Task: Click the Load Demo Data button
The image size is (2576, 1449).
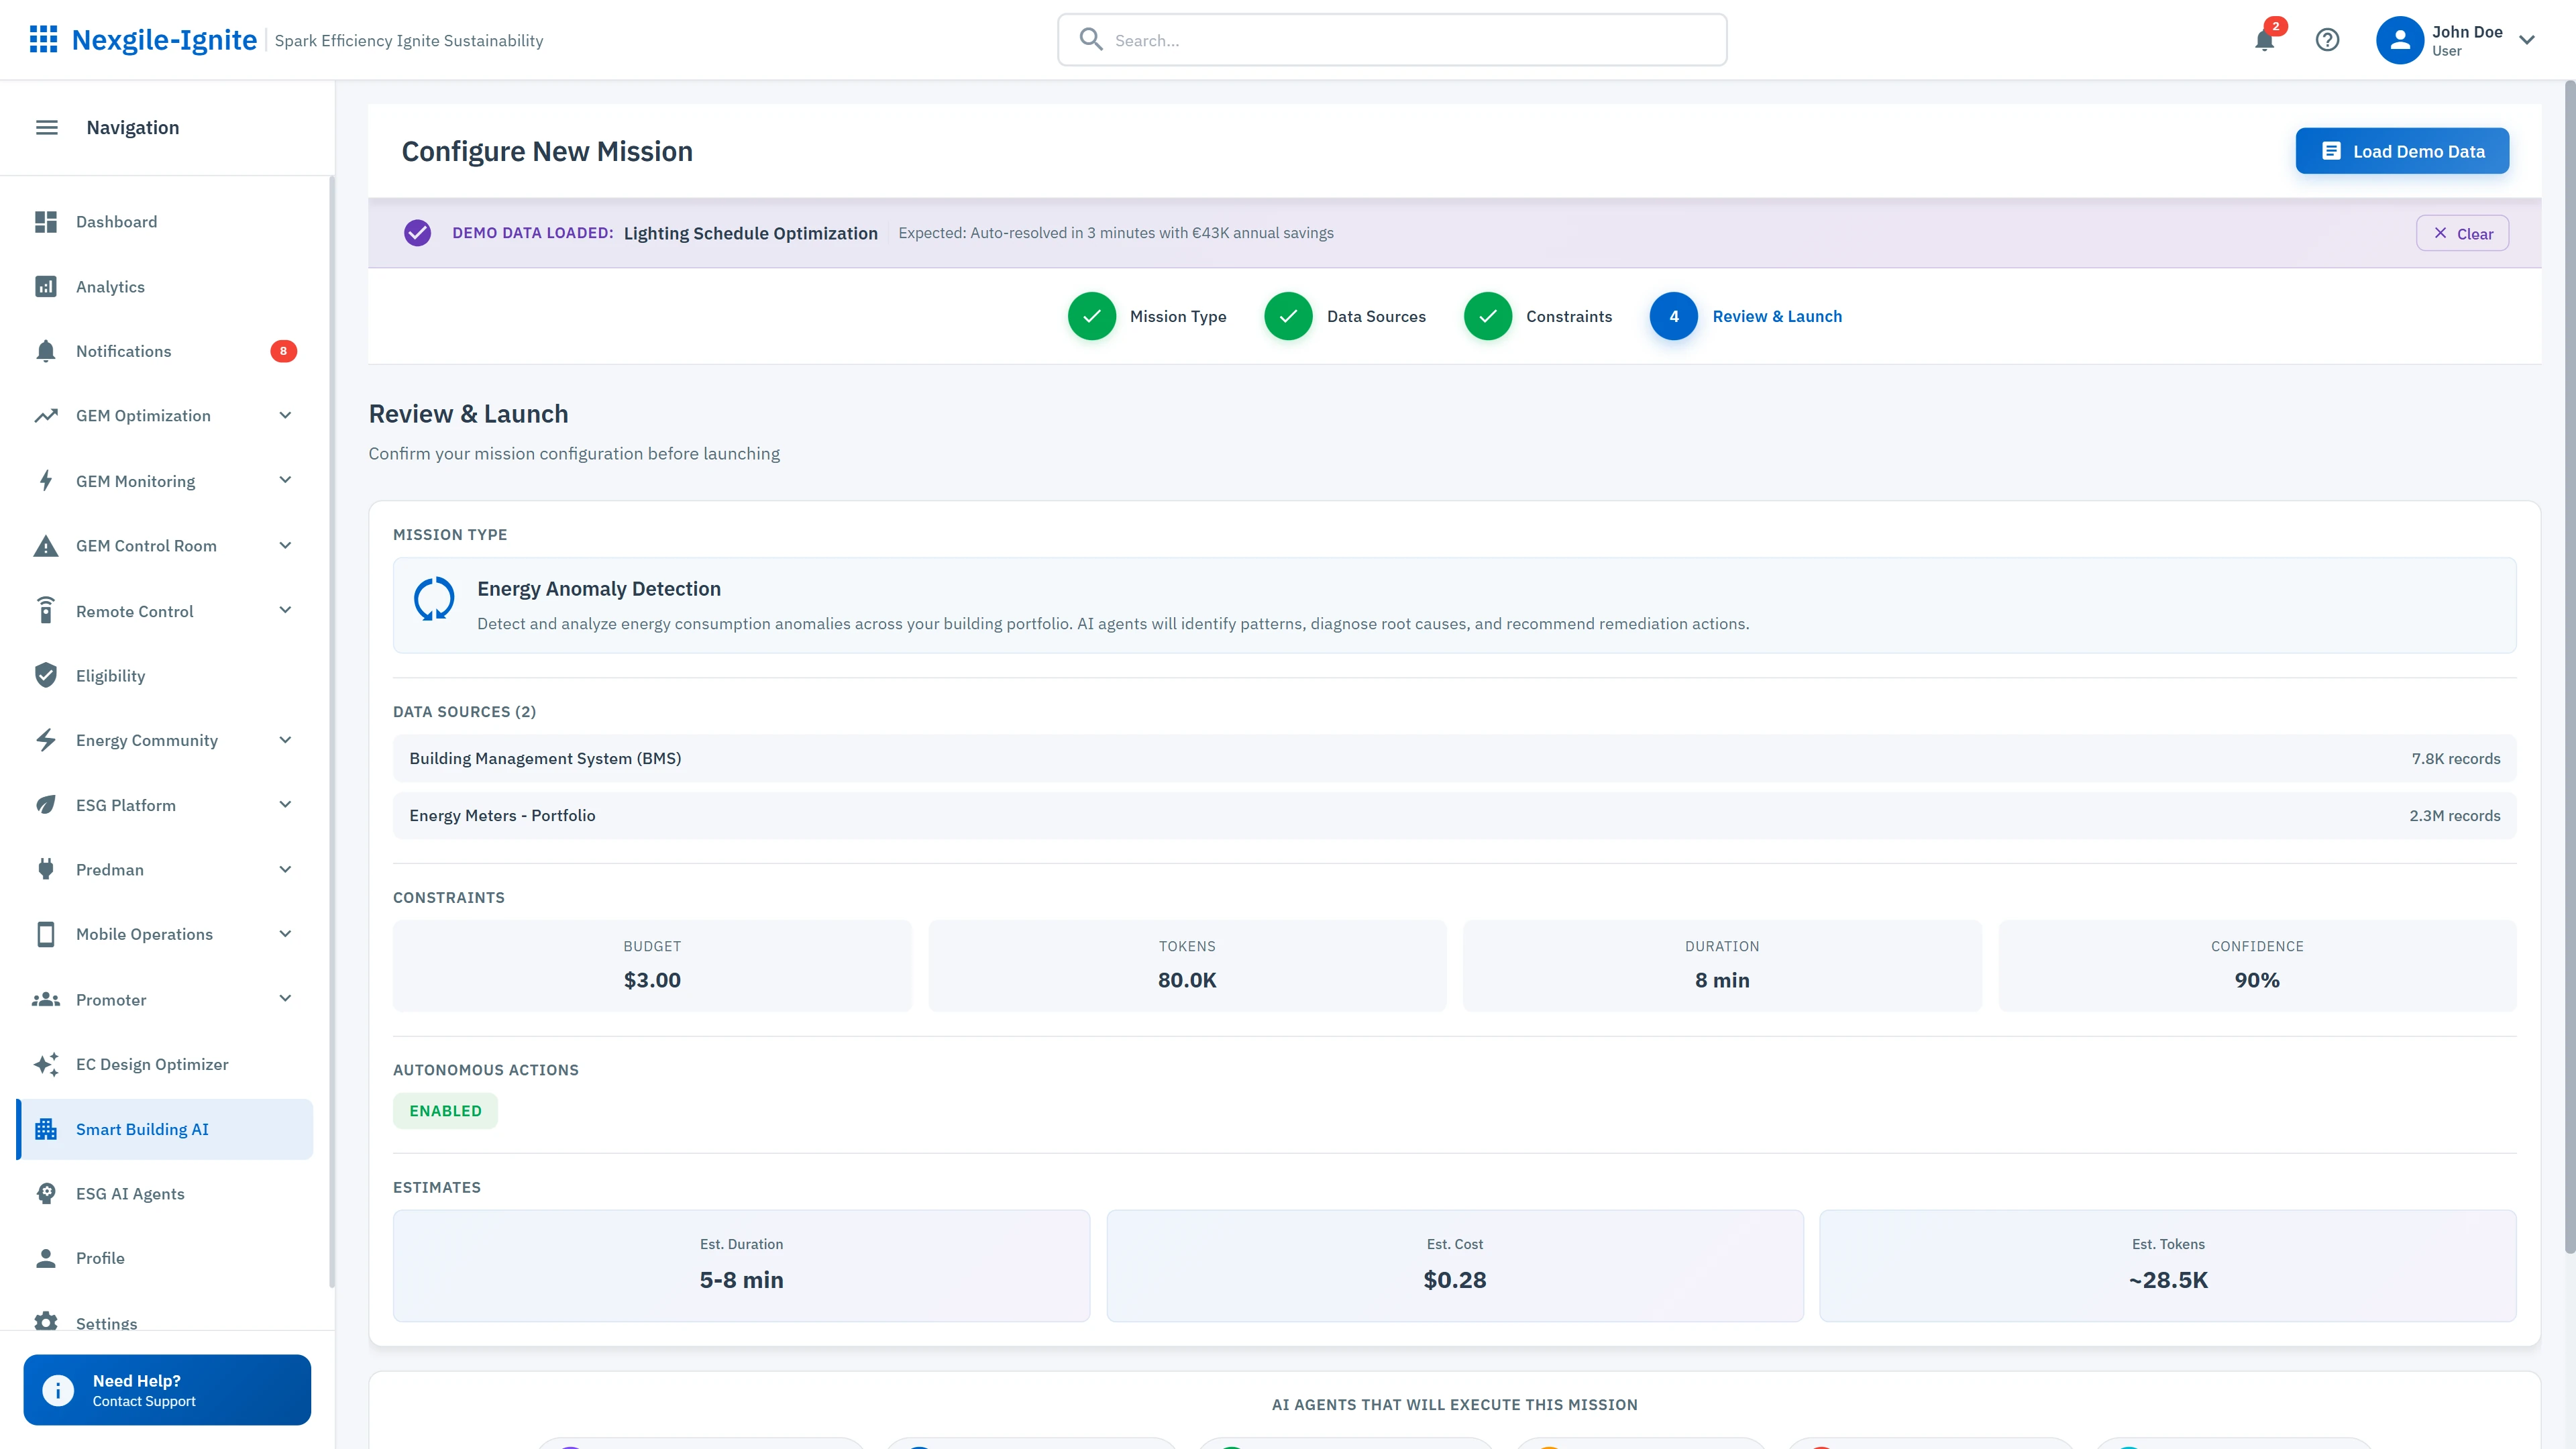Action: click(x=2402, y=151)
